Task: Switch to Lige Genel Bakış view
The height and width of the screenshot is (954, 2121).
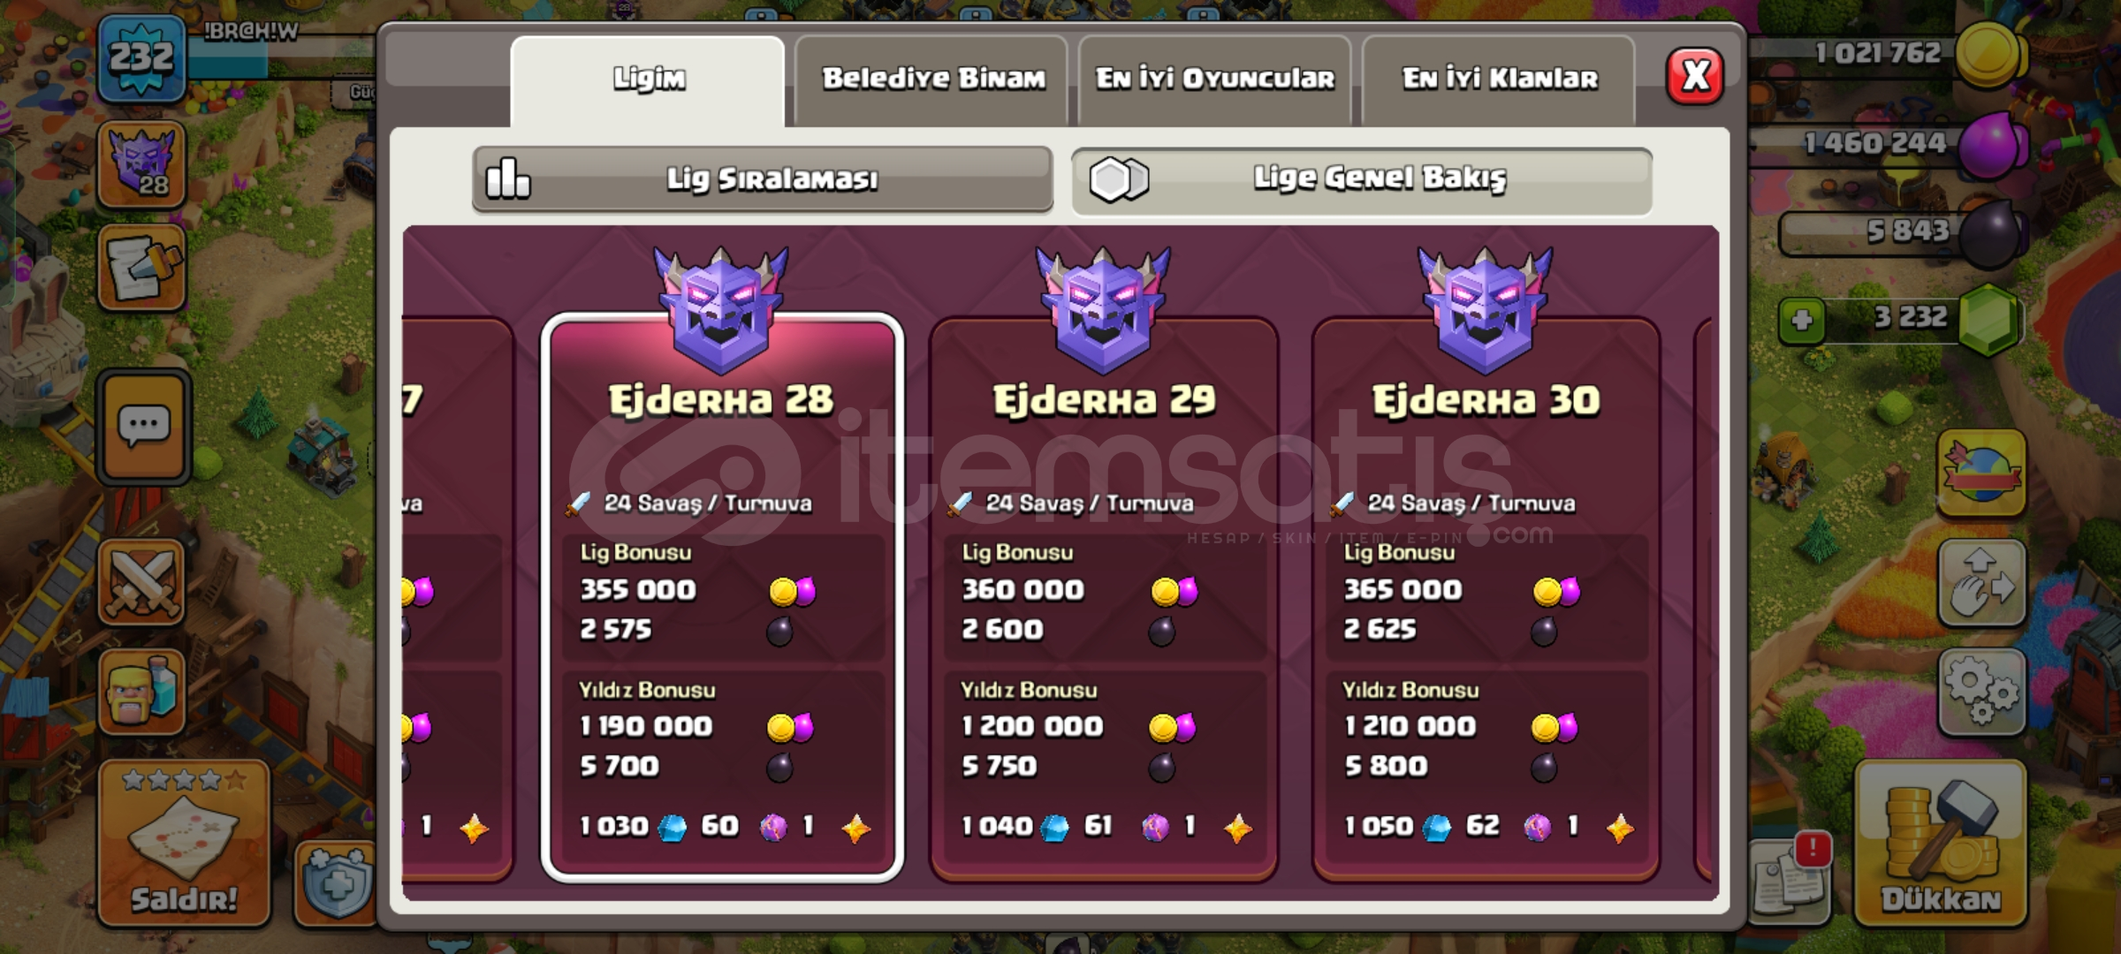Action: tap(1362, 179)
